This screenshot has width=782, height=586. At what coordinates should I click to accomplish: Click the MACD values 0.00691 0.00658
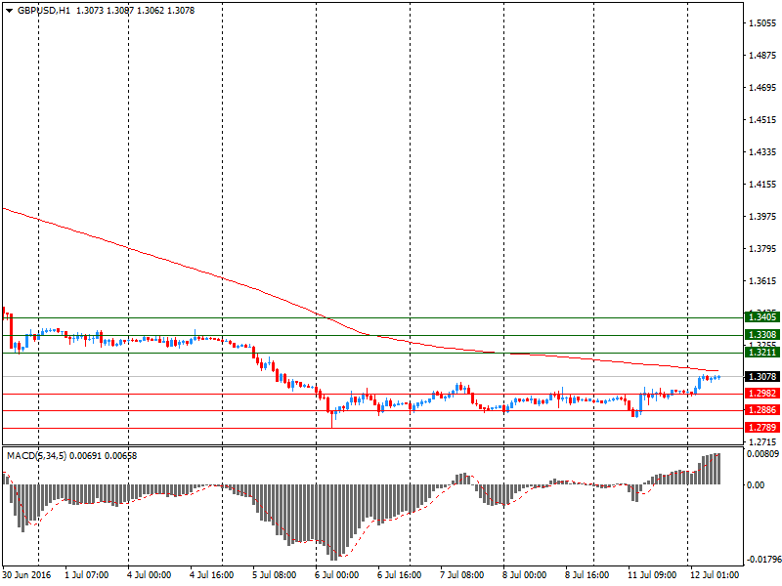(x=104, y=456)
